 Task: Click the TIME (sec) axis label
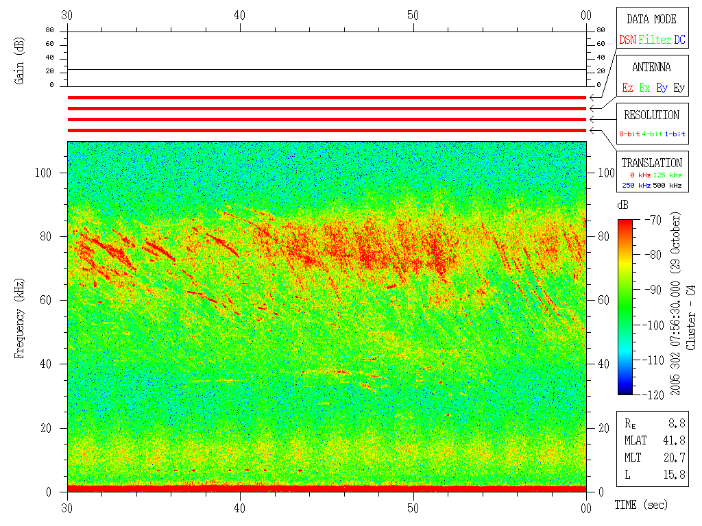pos(640,505)
